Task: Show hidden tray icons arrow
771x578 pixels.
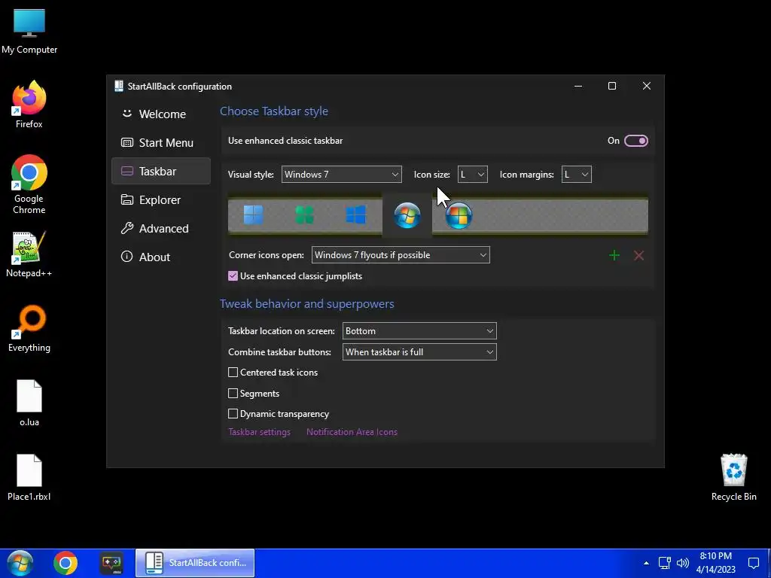Action: pos(646,563)
